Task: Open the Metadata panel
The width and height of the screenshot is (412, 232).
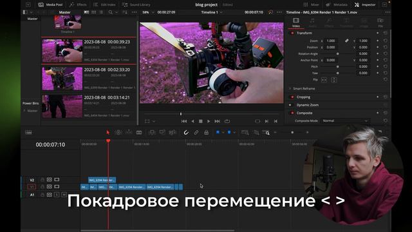Action: point(337,5)
